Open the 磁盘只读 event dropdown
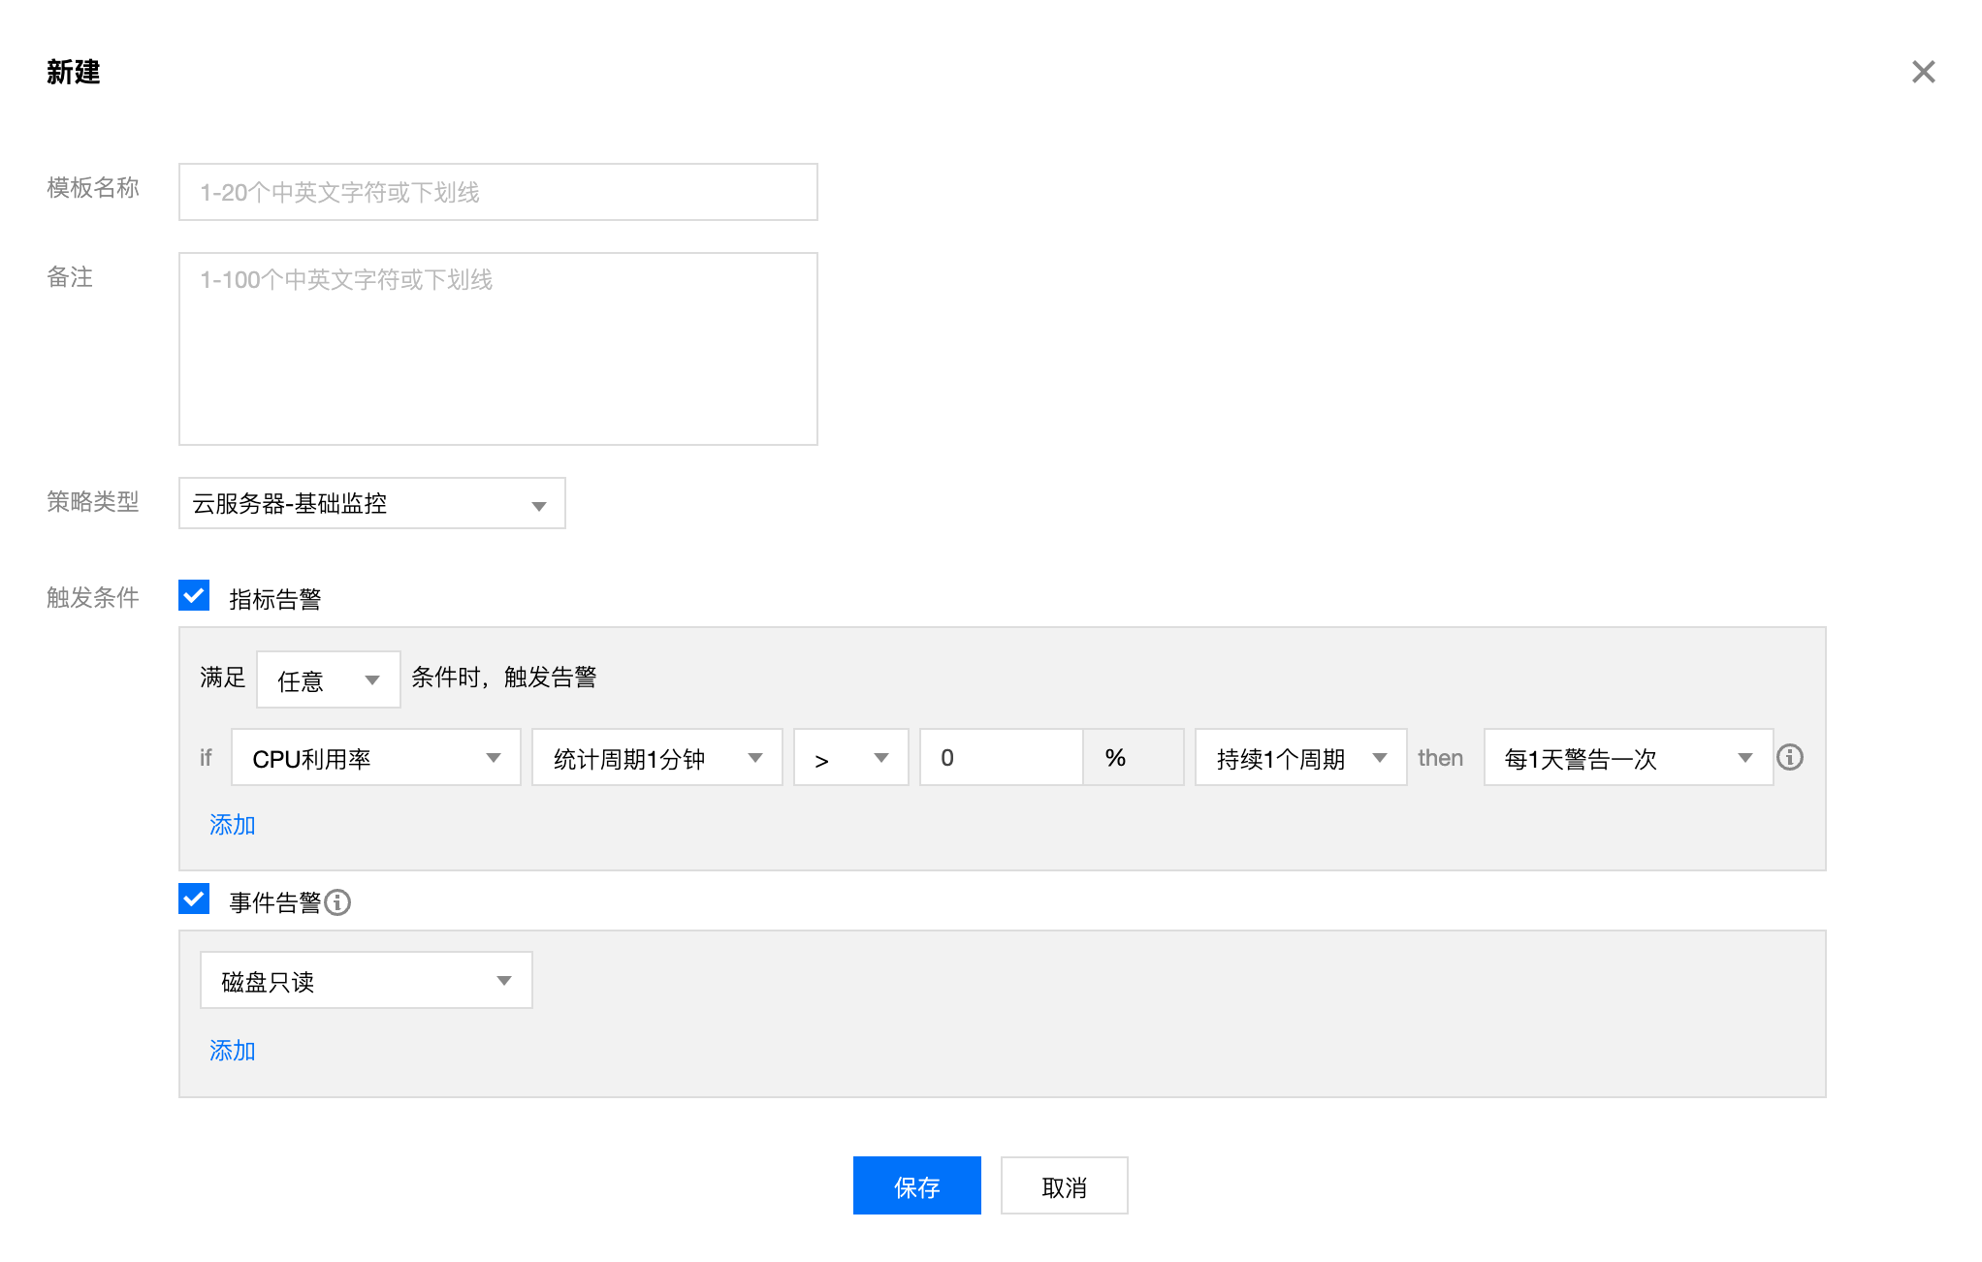 366,980
